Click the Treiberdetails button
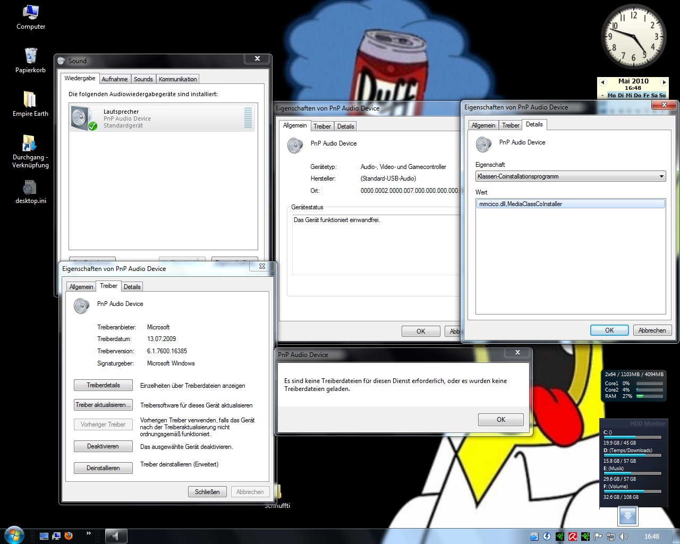 pos(103,385)
